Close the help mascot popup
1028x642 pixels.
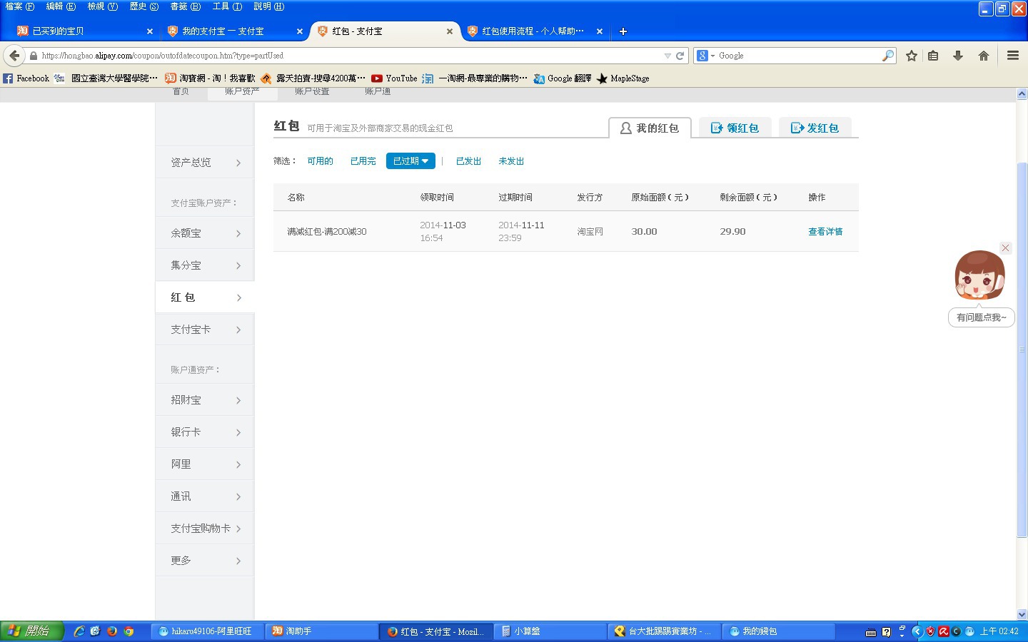[x=1005, y=248]
